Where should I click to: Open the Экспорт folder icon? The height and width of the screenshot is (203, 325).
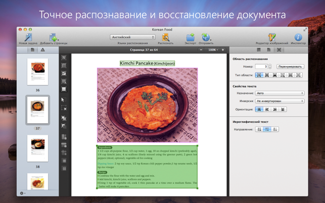190,37
